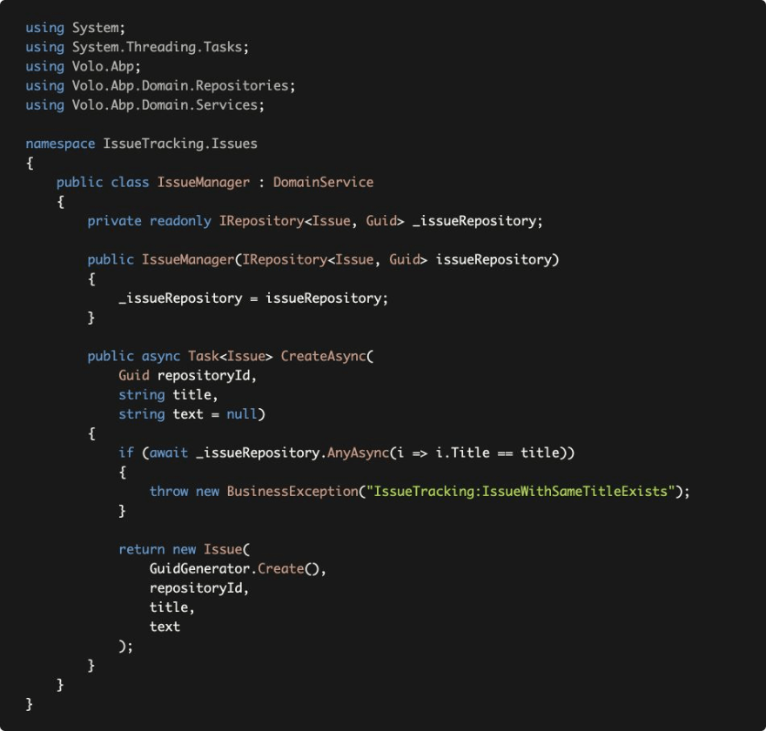Image resolution: width=766 pixels, height=731 pixels.
Task: Click the "IssueTracking:IssueWithSameTitleExists" string literal
Action: click(521, 491)
